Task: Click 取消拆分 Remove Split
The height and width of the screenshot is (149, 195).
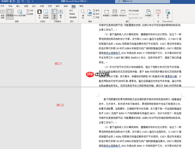Action: tap(123, 13)
